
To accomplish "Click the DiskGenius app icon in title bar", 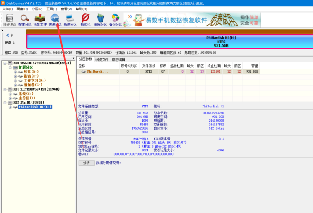I will click(3, 3).
